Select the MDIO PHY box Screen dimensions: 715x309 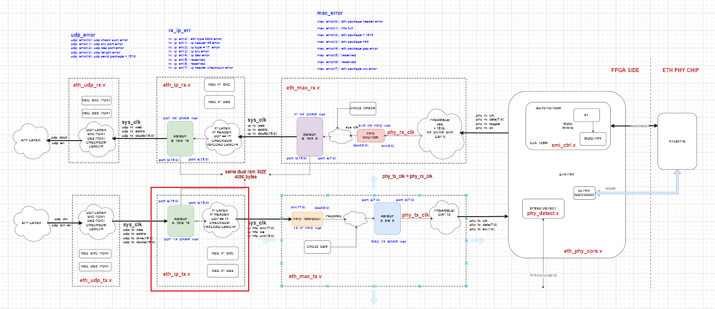(593, 138)
